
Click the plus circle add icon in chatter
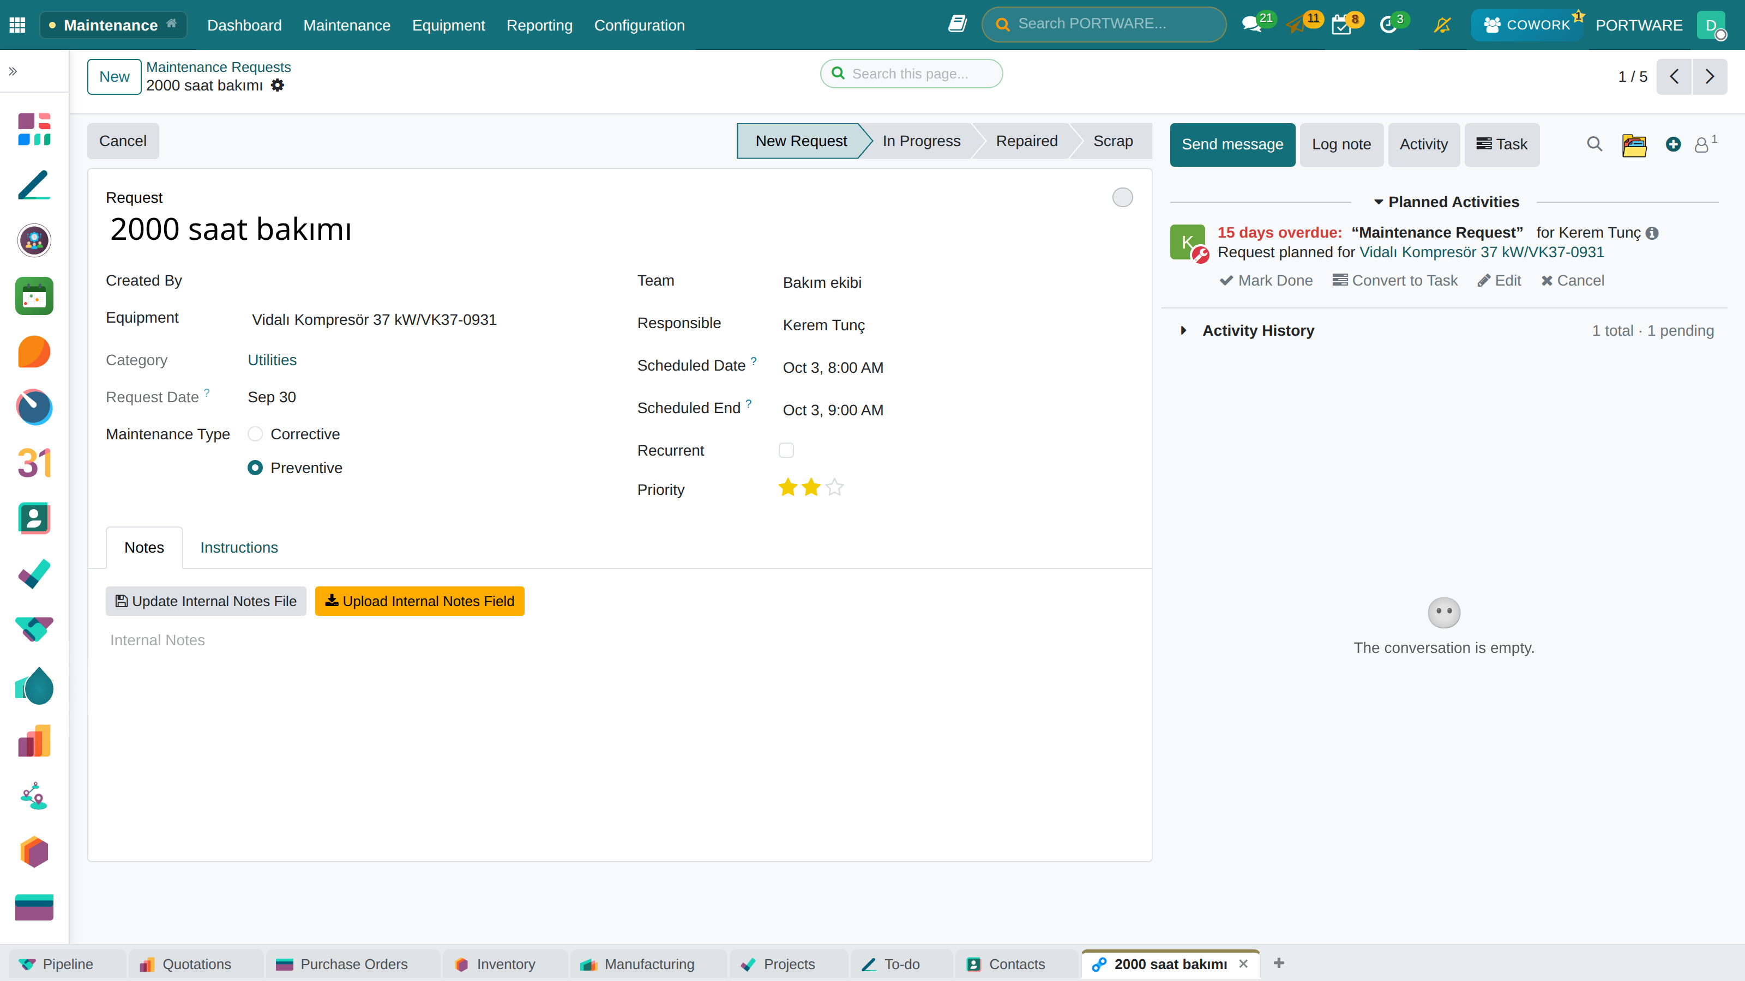pos(1673,144)
